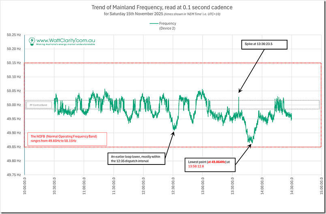326x214 pixels.
Task: Click the WattClarity lightbulb logo icon
Action: pyautogui.click(x=32, y=41)
